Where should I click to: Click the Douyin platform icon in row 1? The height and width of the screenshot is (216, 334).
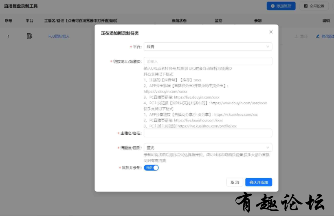29,36
